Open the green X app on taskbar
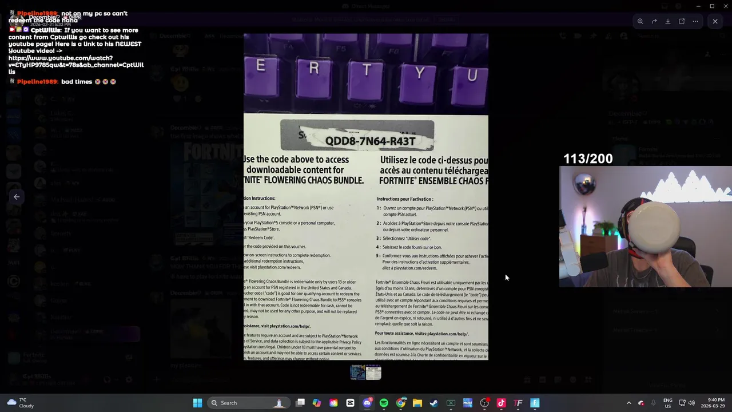732x412 pixels. pos(451,403)
